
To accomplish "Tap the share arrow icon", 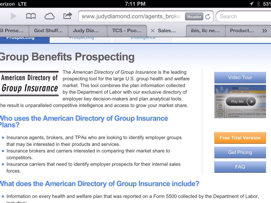I will click(x=67, y=16).
